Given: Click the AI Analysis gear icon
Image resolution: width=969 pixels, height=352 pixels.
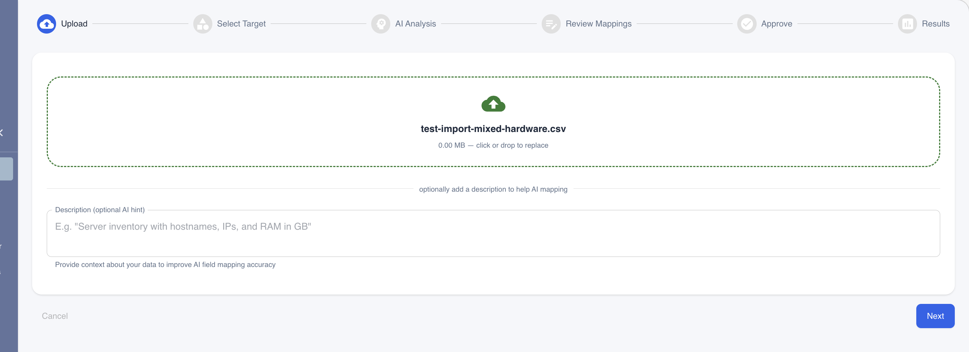Looking at the screenshot, I should click(x=381, y=23).
